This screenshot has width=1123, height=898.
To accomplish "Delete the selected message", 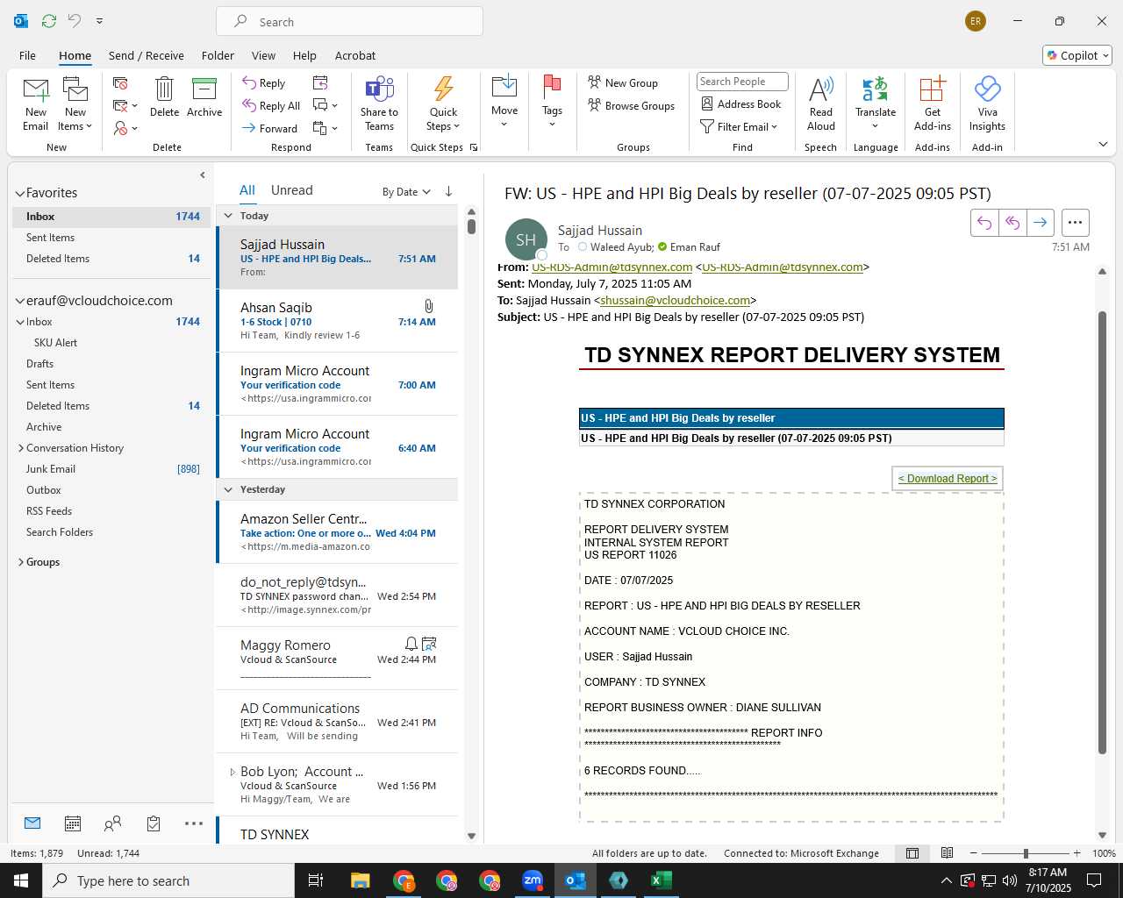I will pos(164,96).
